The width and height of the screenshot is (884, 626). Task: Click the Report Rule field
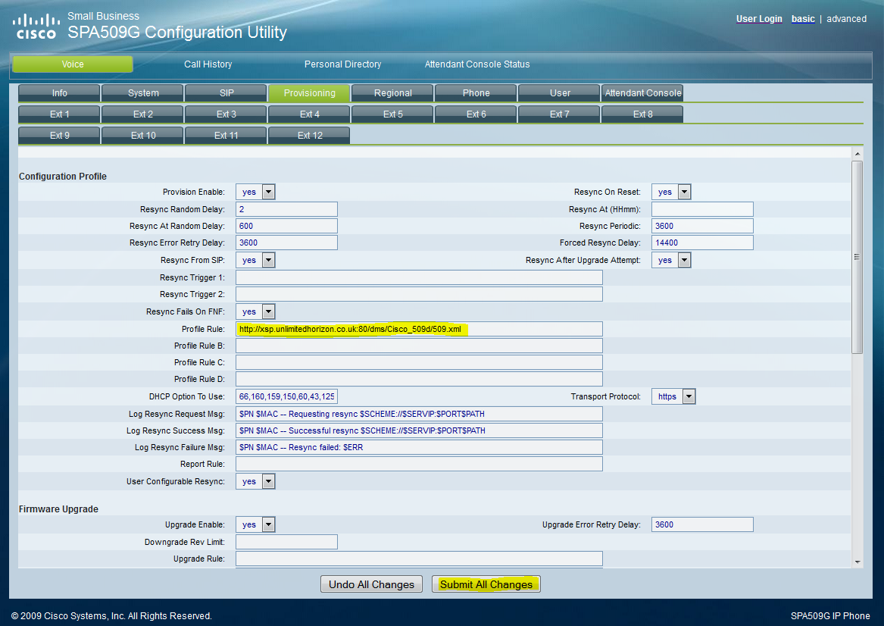tap(419, 464)
